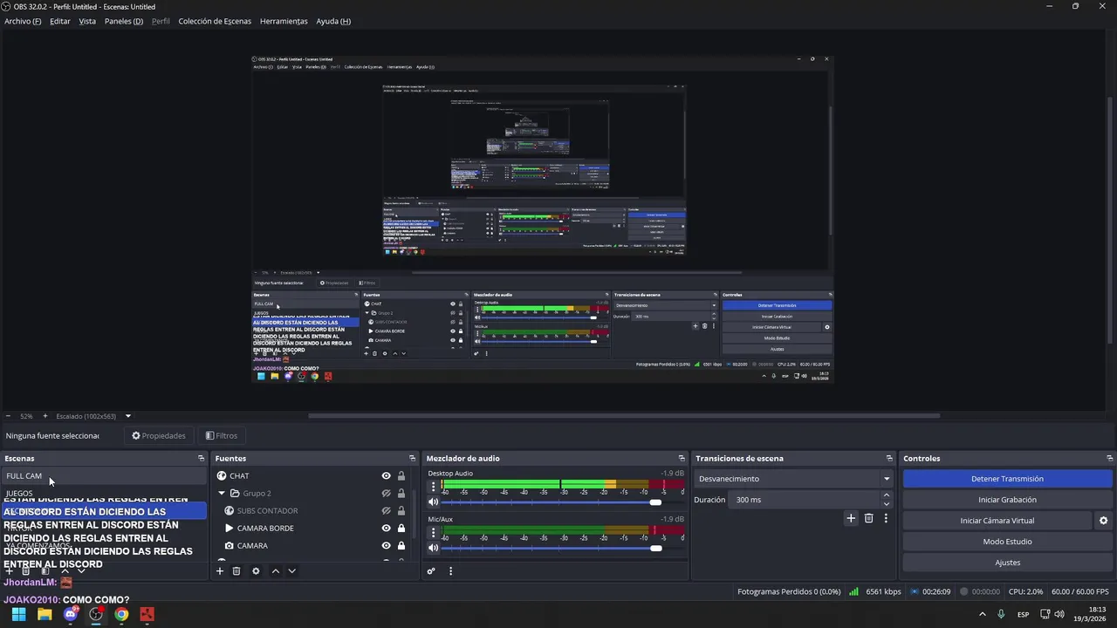Open advanced audio properties gears icon
This screenshot has height=628, width=1117.
[431, 571]
